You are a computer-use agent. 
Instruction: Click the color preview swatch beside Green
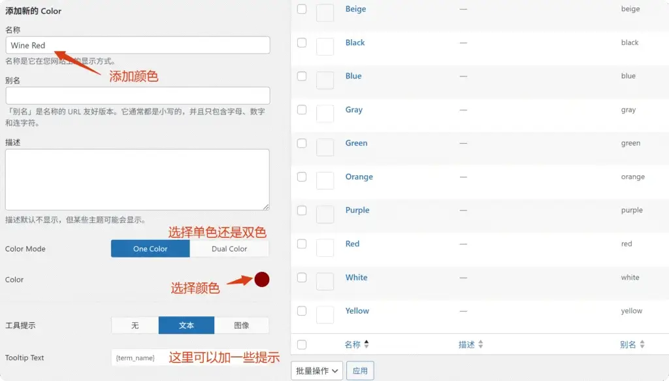point(325,147)
